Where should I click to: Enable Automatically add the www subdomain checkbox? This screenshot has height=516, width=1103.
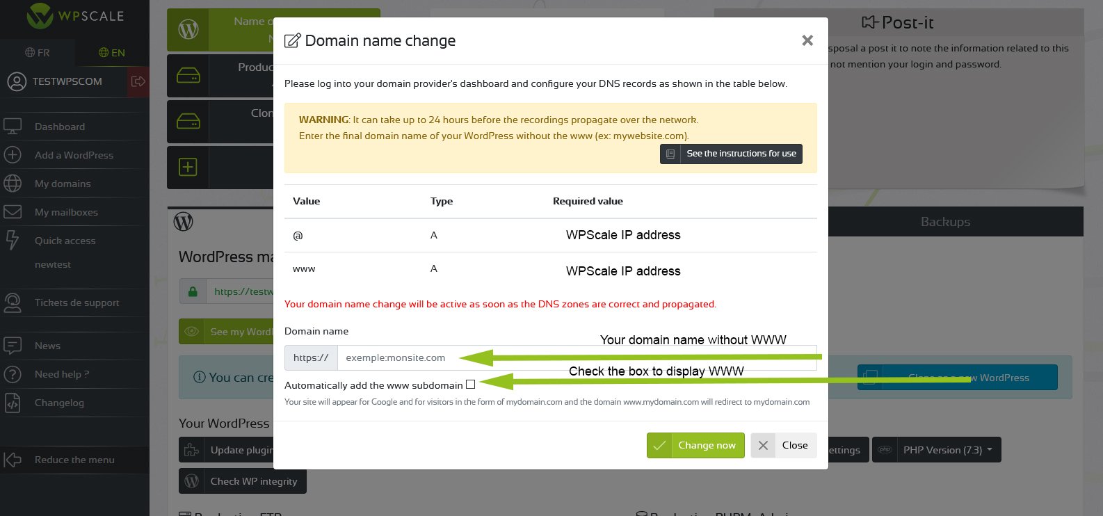pos(471,385)
